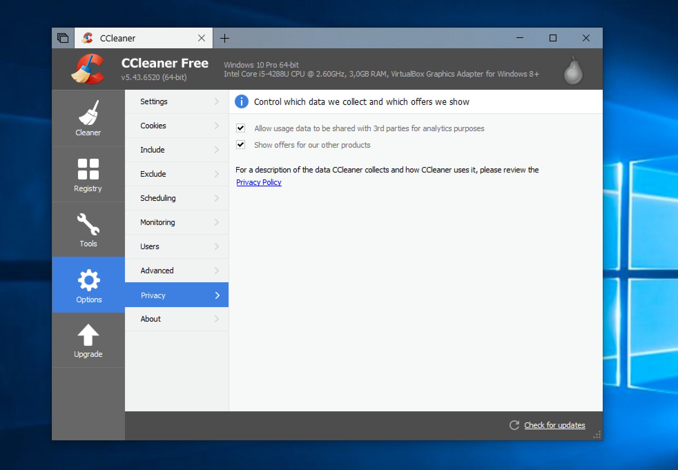Image resolution: width=678 pixels, height=470 pixels.
Task: Uncheck usage data sharing with 3rd parties
Action: [x=241, y=128]
